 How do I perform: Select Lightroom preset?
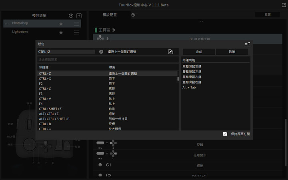click(x=42, y=32)
